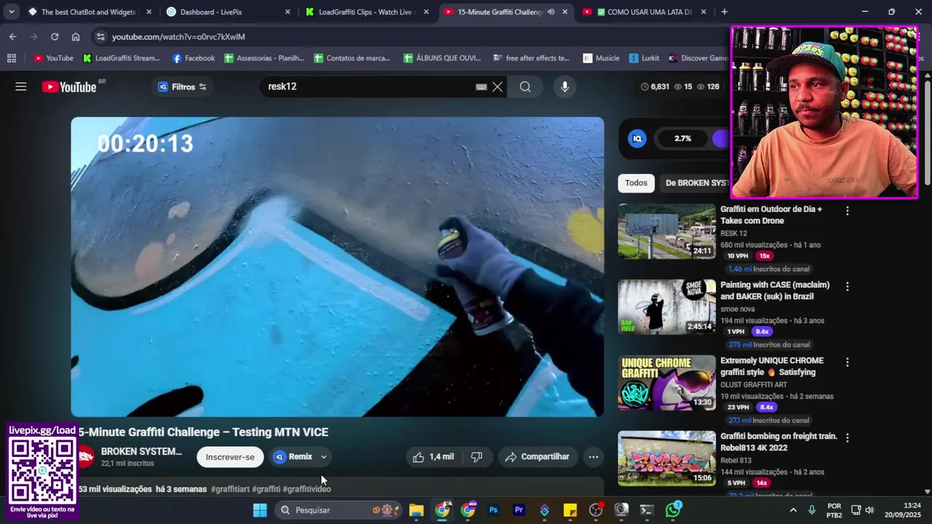932x524 pixels.
Task: Open more actions three-dot menu under video
Action: [x=593, y=457]
